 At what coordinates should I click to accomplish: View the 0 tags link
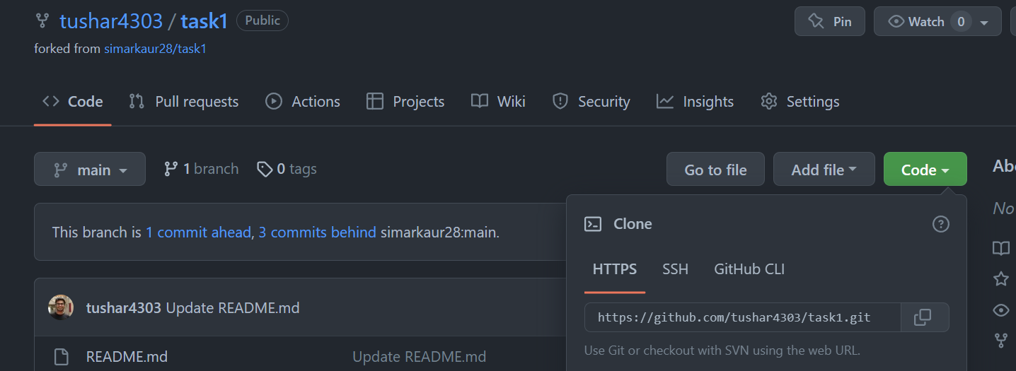(x=287, y=169)
